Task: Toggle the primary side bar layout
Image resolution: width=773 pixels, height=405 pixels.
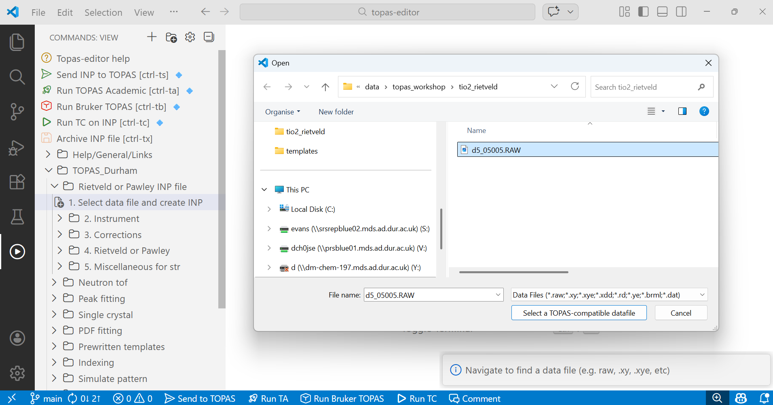Action: [643, 12]
